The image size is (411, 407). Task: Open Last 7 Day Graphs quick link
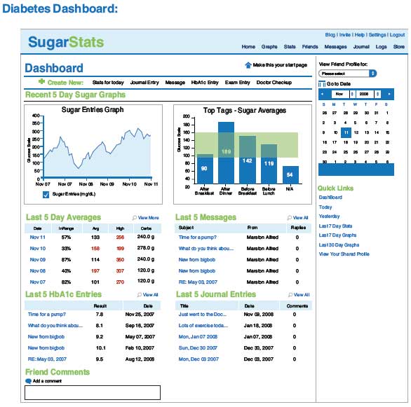337,235
